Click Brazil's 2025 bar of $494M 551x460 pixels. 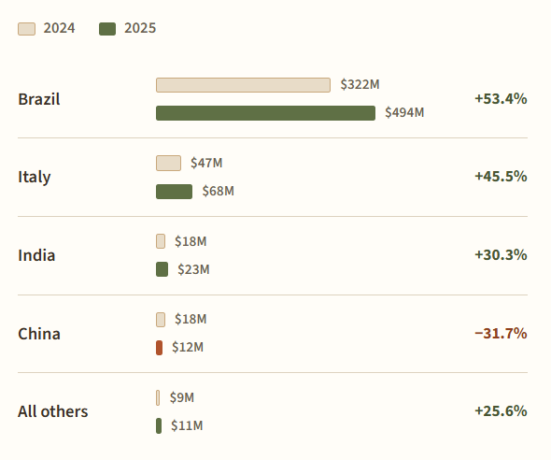coord(265,113)
